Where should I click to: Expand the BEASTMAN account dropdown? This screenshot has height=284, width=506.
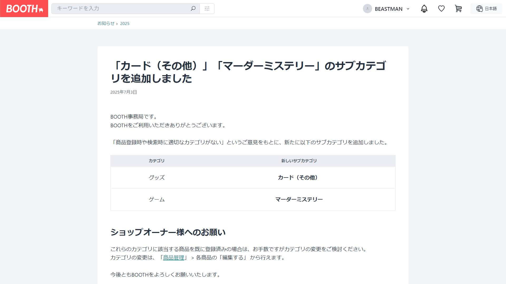tap(408, 9)
